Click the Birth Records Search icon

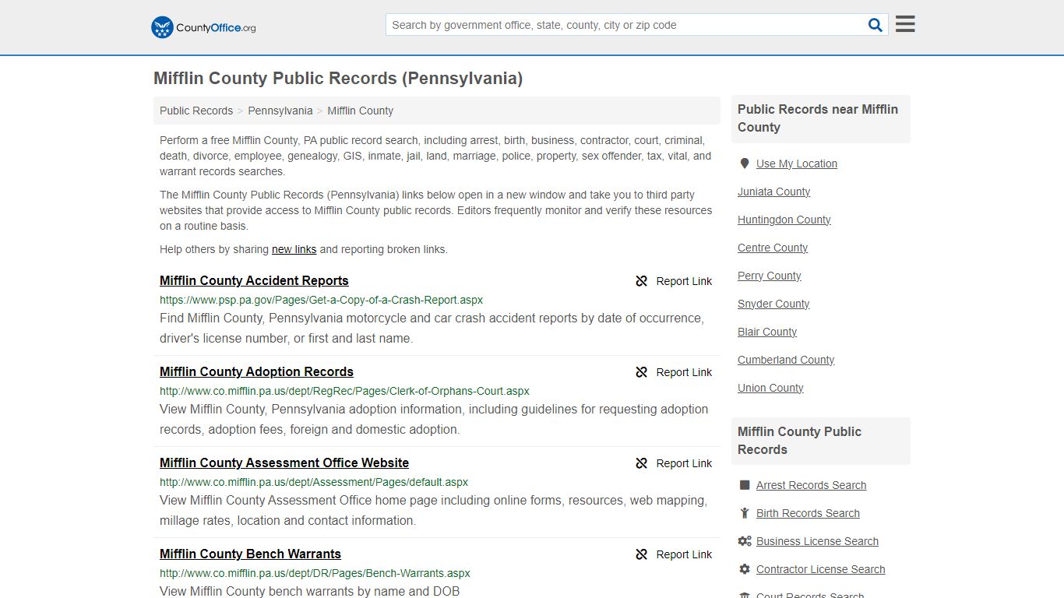745,513
